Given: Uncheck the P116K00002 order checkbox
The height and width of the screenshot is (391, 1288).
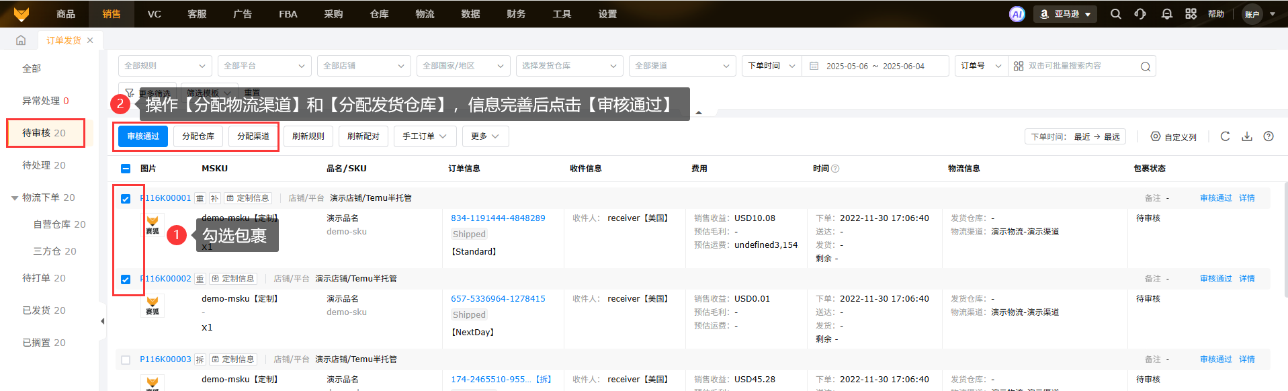Looking at the screenshot, I should point(126,279).
